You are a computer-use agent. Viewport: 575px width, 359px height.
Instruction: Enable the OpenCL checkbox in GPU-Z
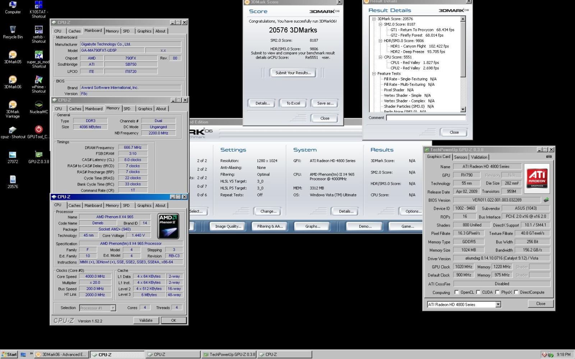(457, 292)
